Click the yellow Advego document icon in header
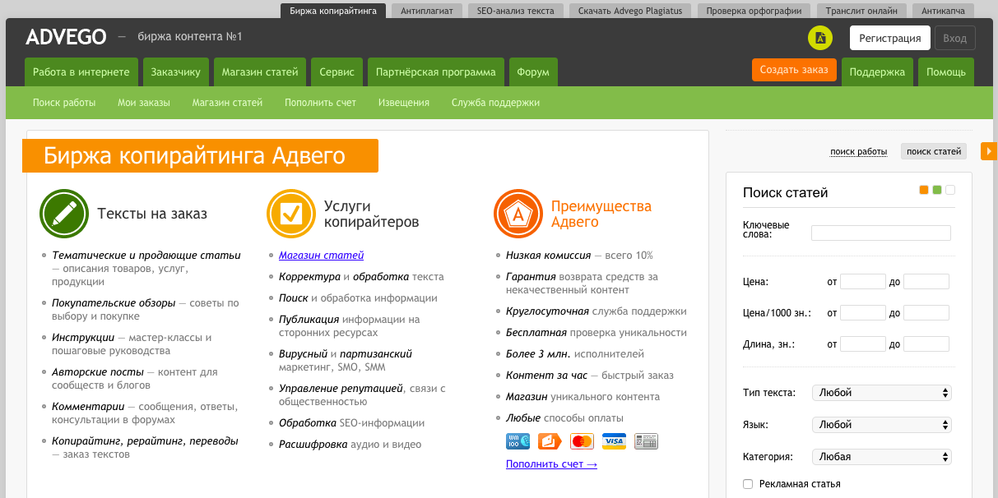Screen dimensions: 998x498 (x=820, y=38)
